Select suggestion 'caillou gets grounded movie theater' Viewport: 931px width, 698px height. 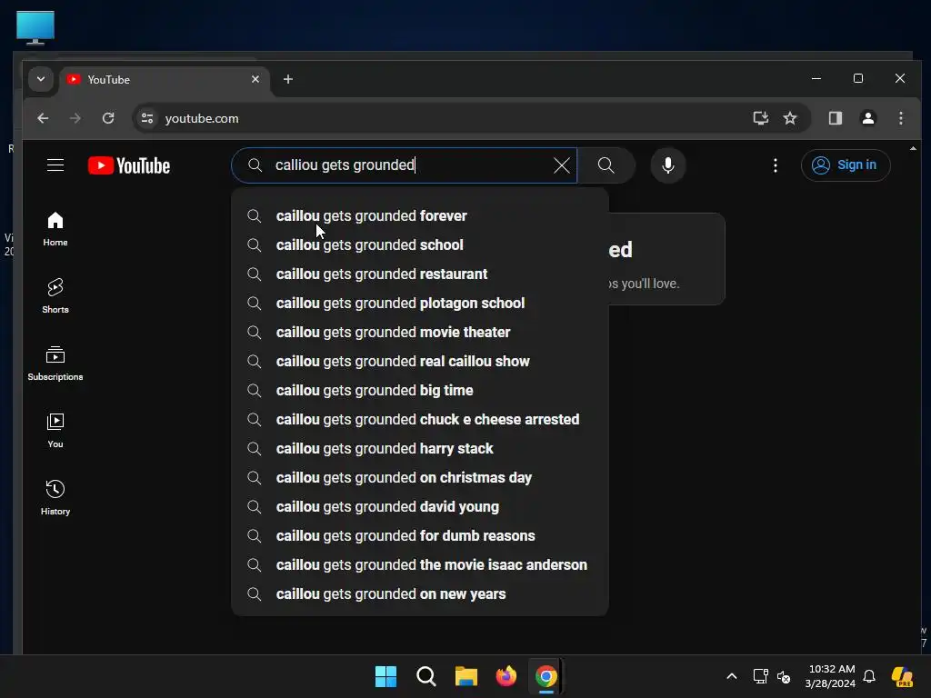420,333
